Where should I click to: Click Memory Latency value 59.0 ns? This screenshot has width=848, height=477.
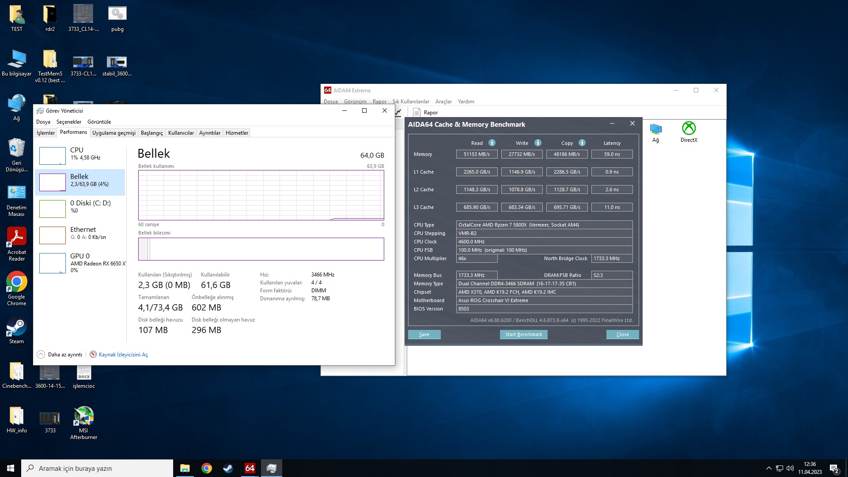point(612,154)
